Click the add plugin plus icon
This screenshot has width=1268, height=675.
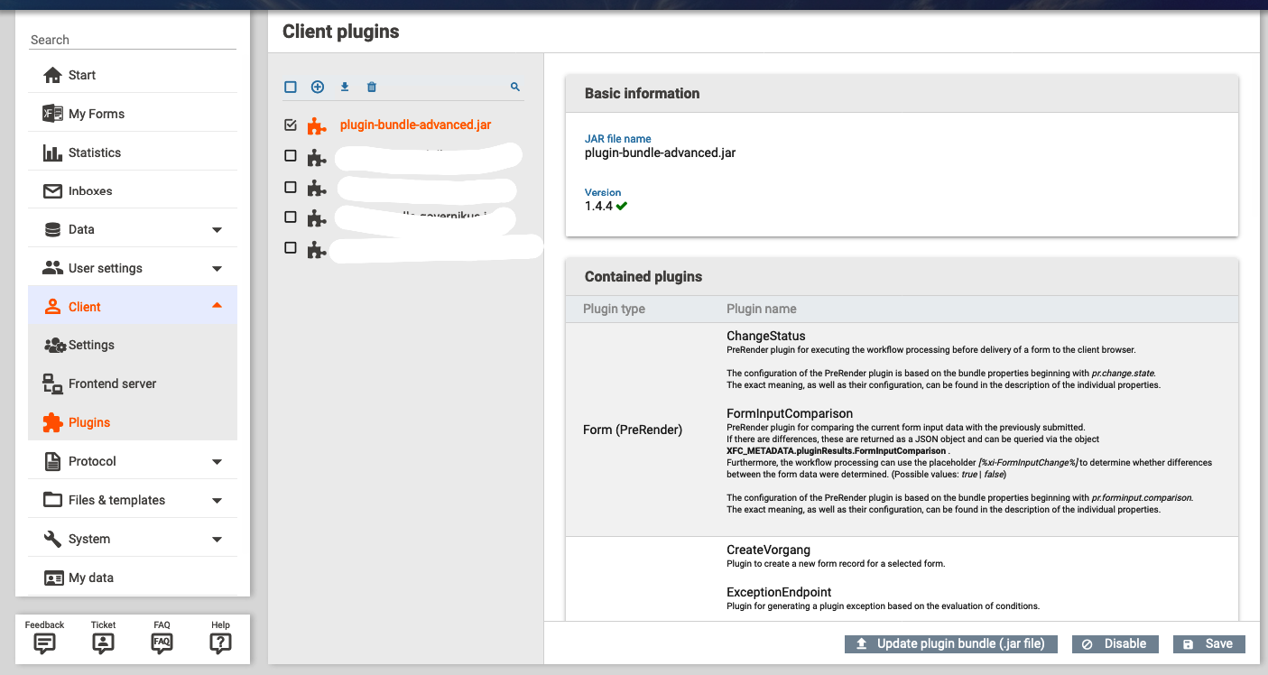tap(318, 88)
